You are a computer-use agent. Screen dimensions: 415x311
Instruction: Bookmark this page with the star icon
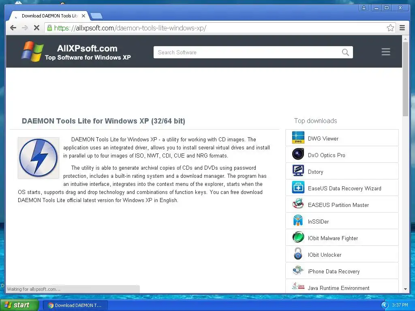click(390, 28)
